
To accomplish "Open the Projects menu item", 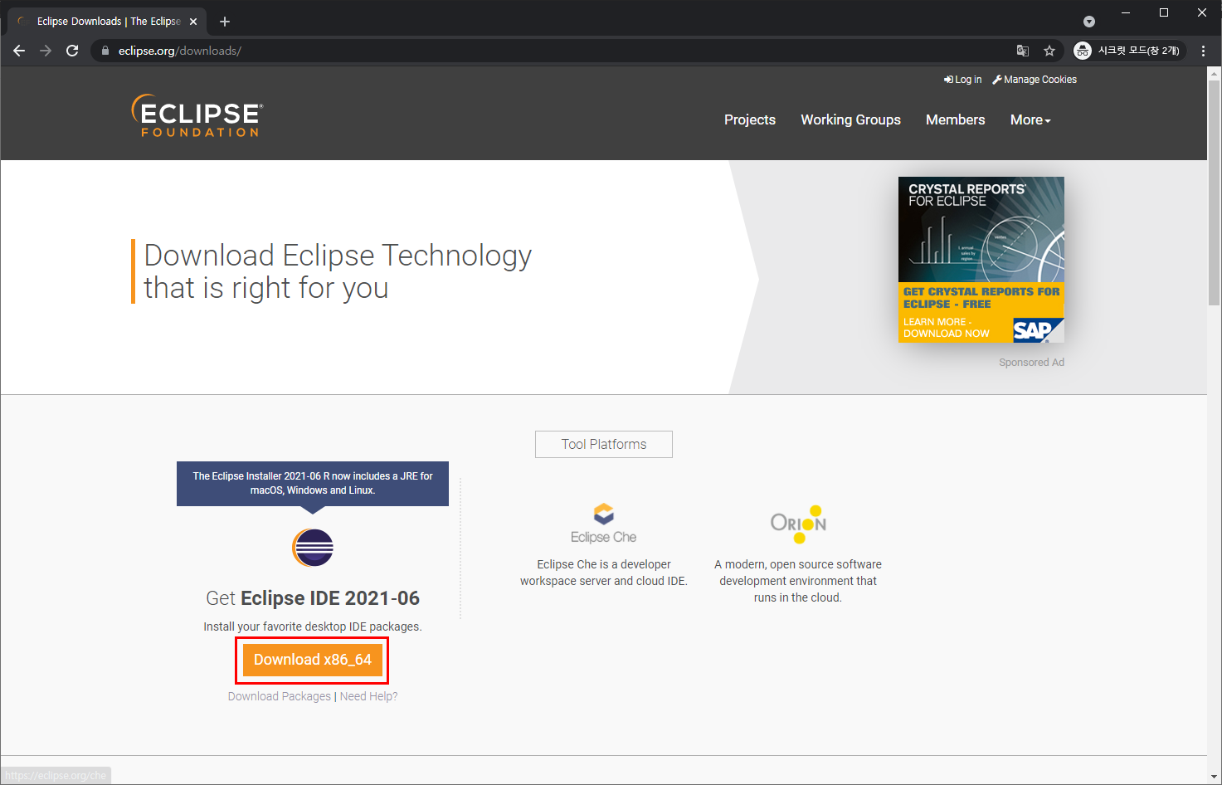I will [750, 119].
